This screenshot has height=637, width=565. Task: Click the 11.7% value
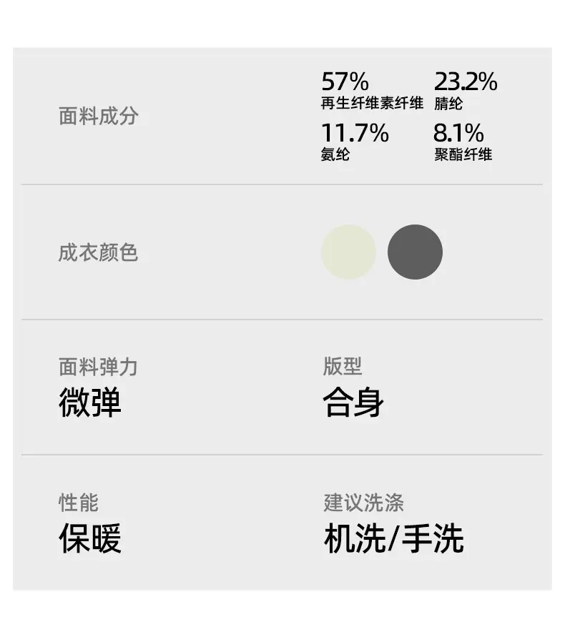[355, 133]
